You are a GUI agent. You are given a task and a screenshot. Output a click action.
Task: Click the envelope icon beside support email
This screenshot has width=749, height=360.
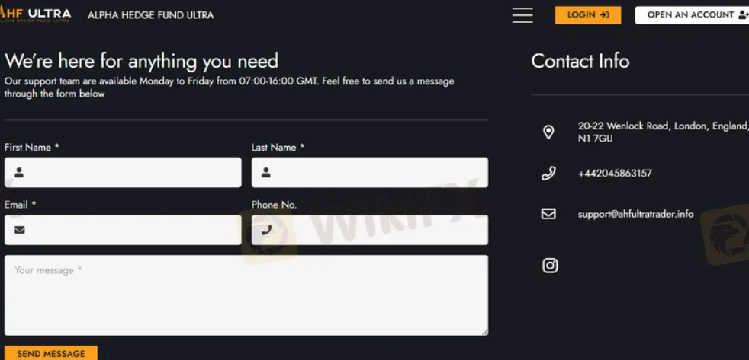point(548,214)
